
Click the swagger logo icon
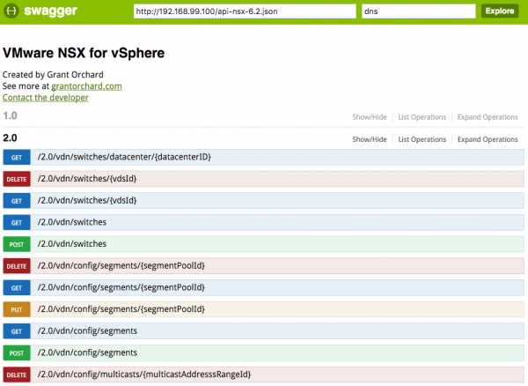[x=11, y=11]
